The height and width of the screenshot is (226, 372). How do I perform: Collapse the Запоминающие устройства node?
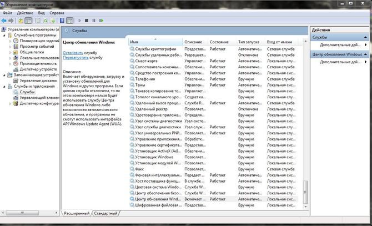pyautogui.click(x=4, y=75)
